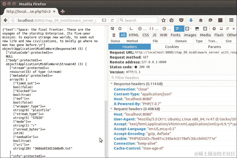Sort requests by Domain column
237x158 pixels.
[x=181, y=41]
